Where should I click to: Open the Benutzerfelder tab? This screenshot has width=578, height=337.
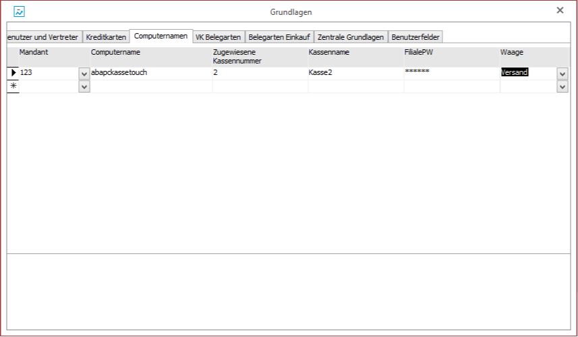[x=415, y=37]
